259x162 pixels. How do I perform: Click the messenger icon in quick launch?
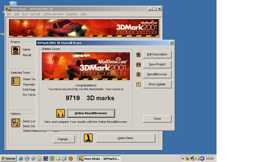coord(33,158)
